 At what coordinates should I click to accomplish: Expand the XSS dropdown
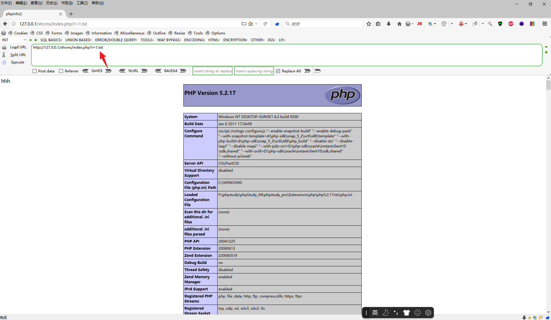point(271,40)
